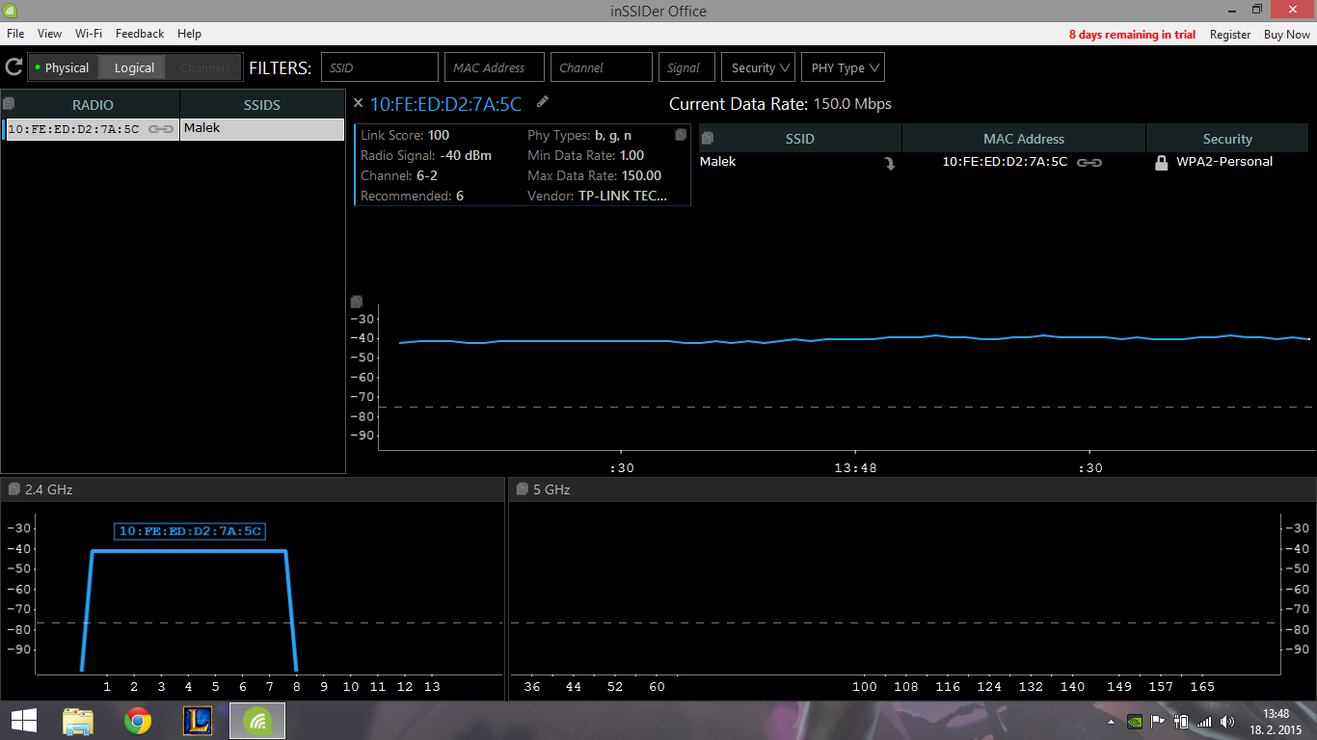Image resolution: width=1317 pixels, height=740 pixels.
Task: Click the inSSIDer logo in the title bar
Action: 12,11
